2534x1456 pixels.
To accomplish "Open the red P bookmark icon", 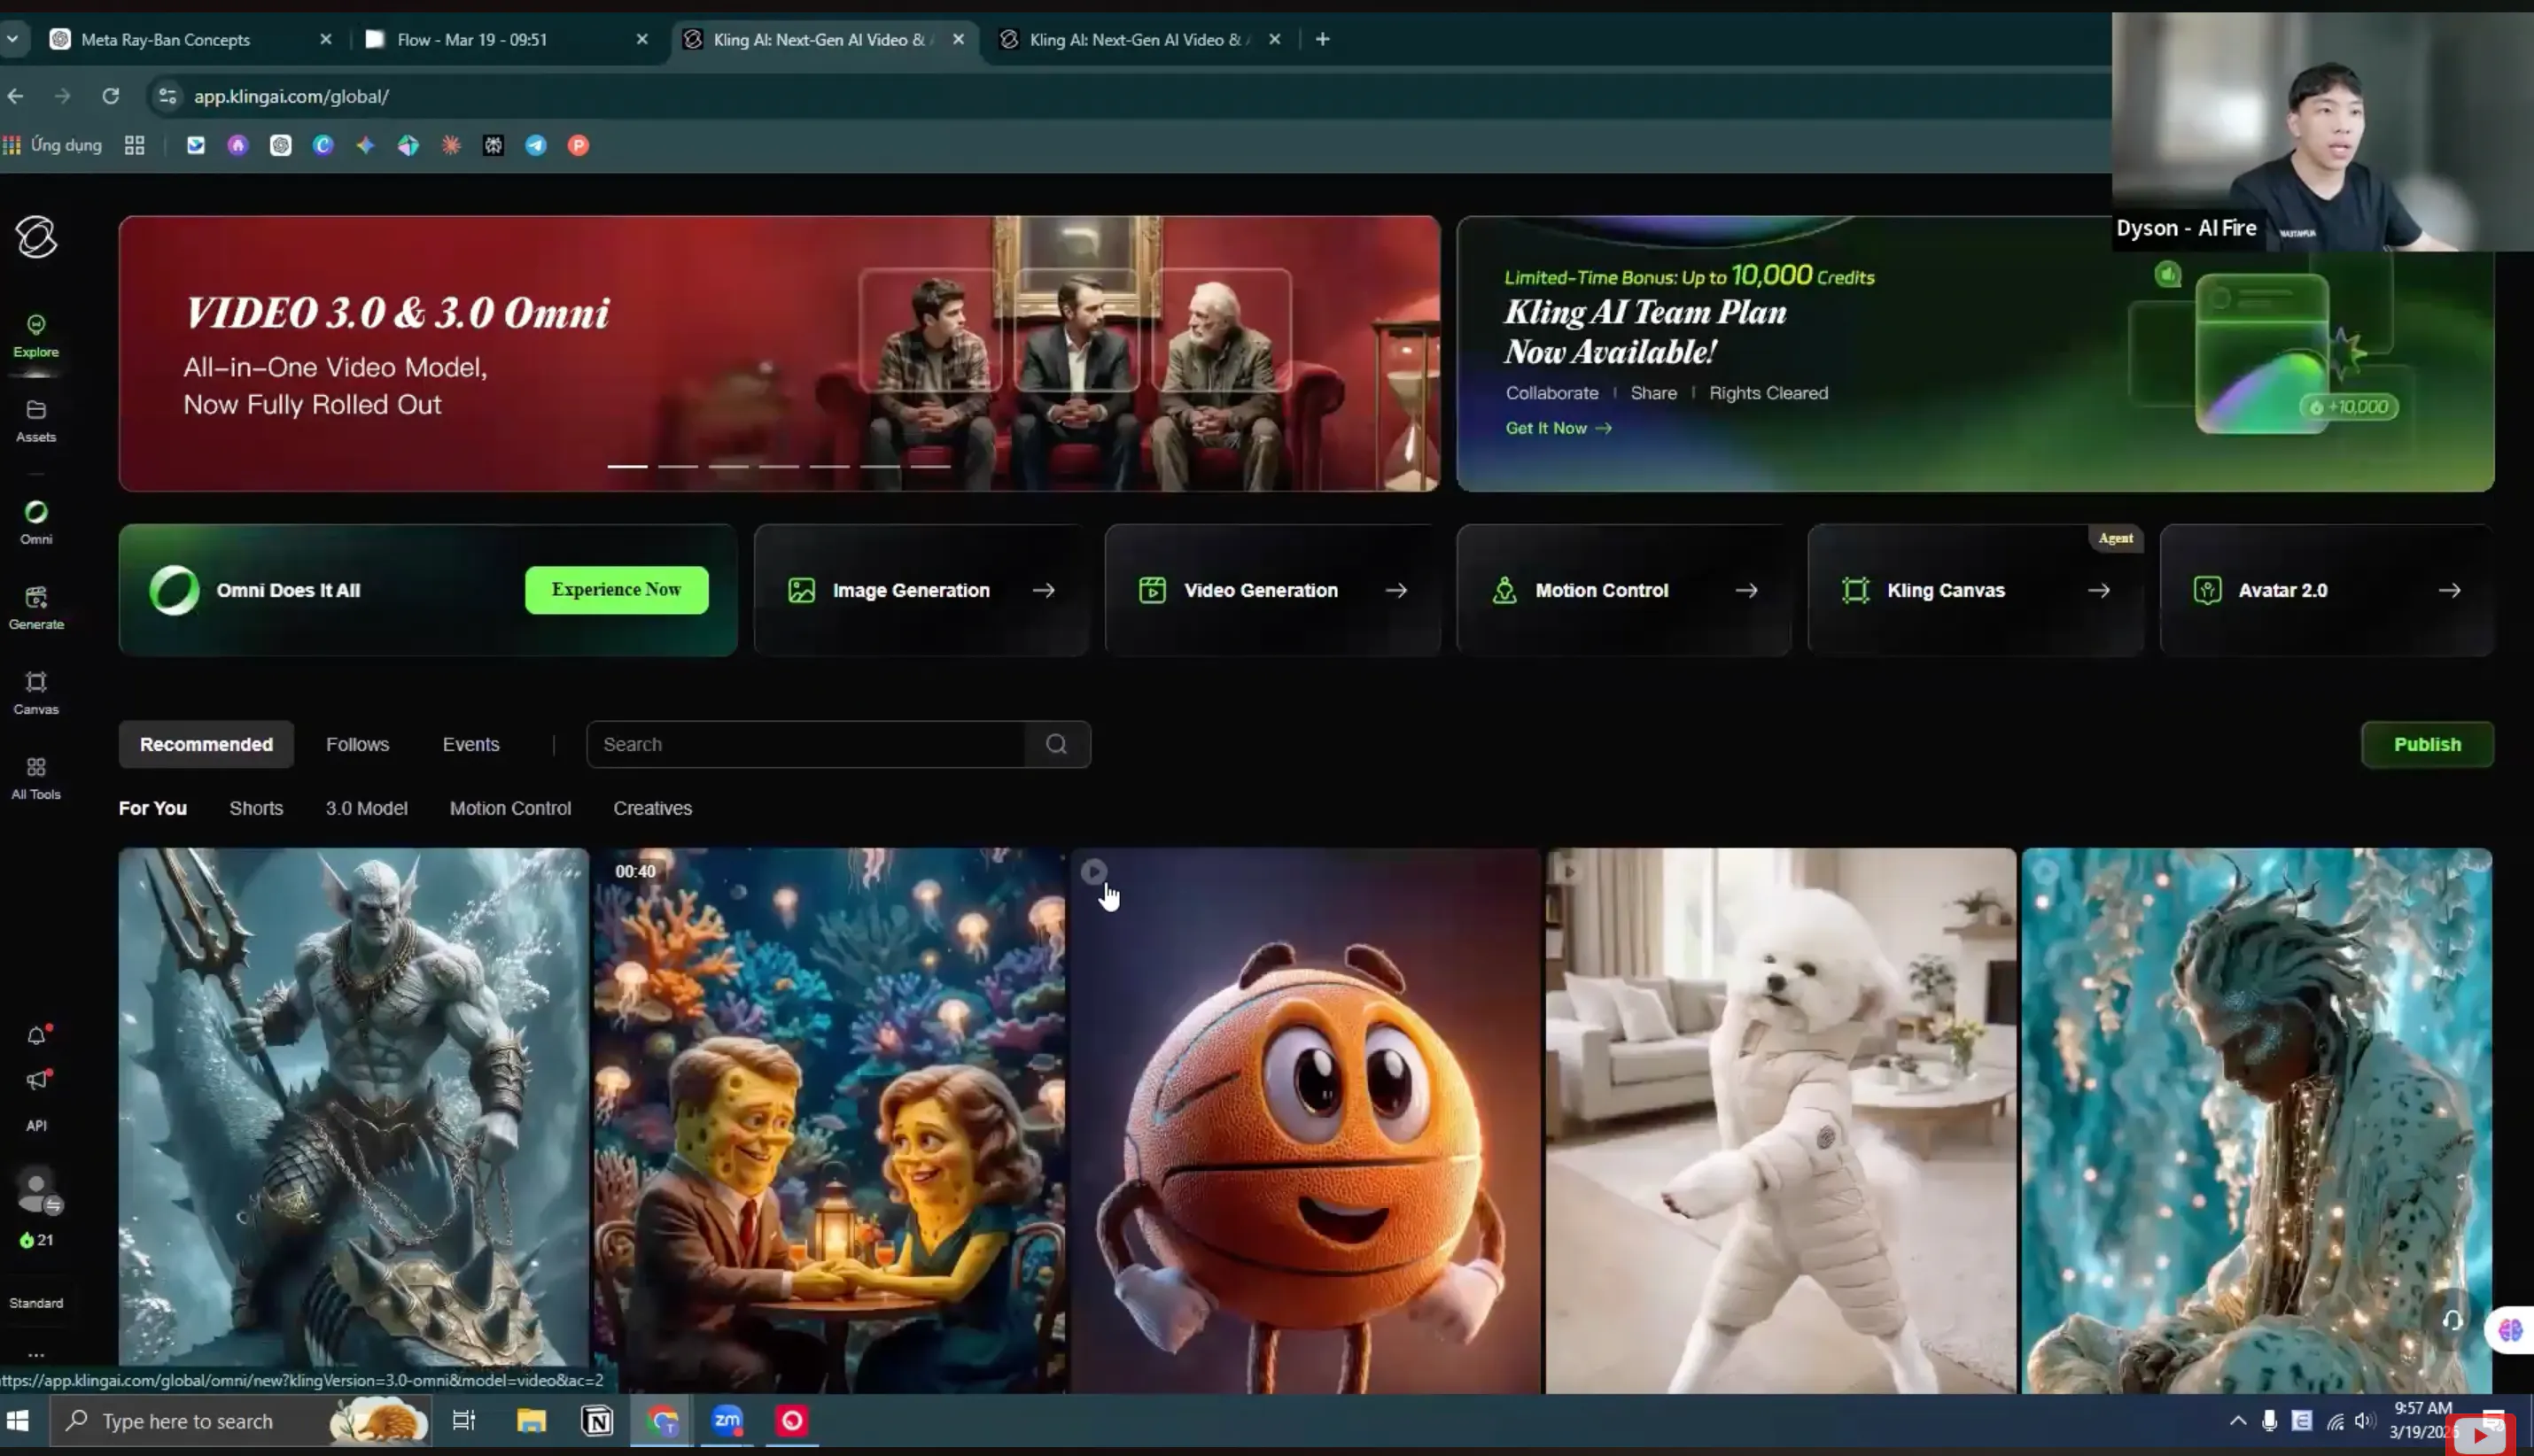I will [579, 145].
